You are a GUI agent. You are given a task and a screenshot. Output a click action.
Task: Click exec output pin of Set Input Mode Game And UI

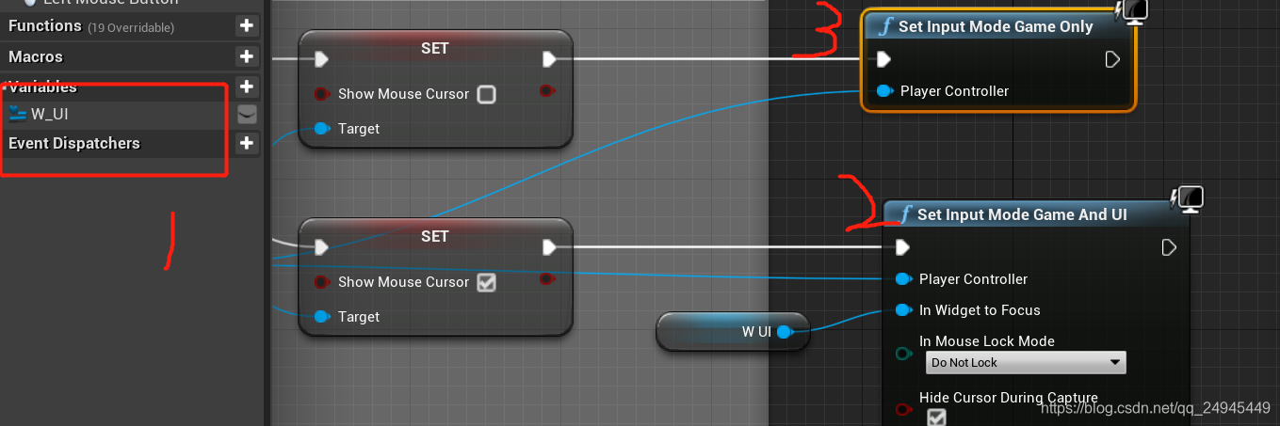tap(1169, 247)
